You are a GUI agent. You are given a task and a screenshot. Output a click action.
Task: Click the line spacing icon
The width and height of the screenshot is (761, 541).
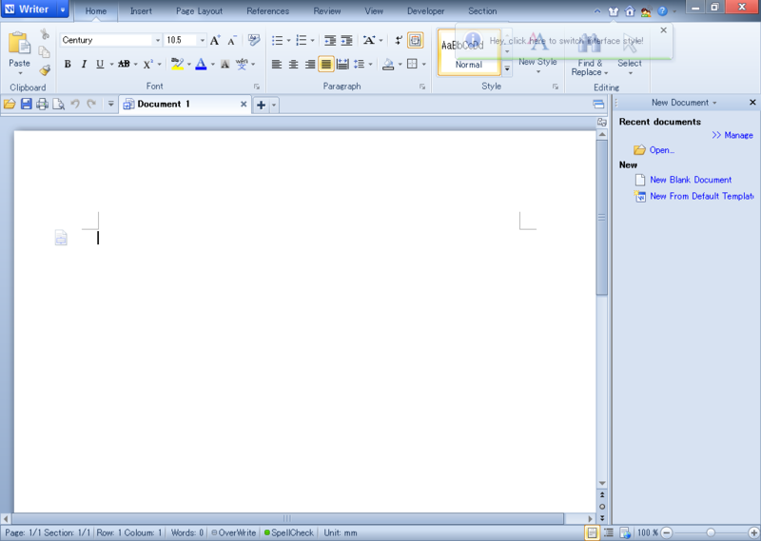point(360,64)
